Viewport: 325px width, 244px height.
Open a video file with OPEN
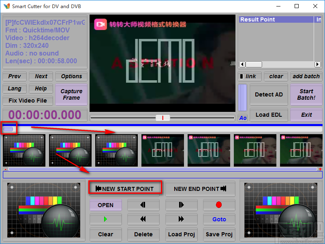105,205
